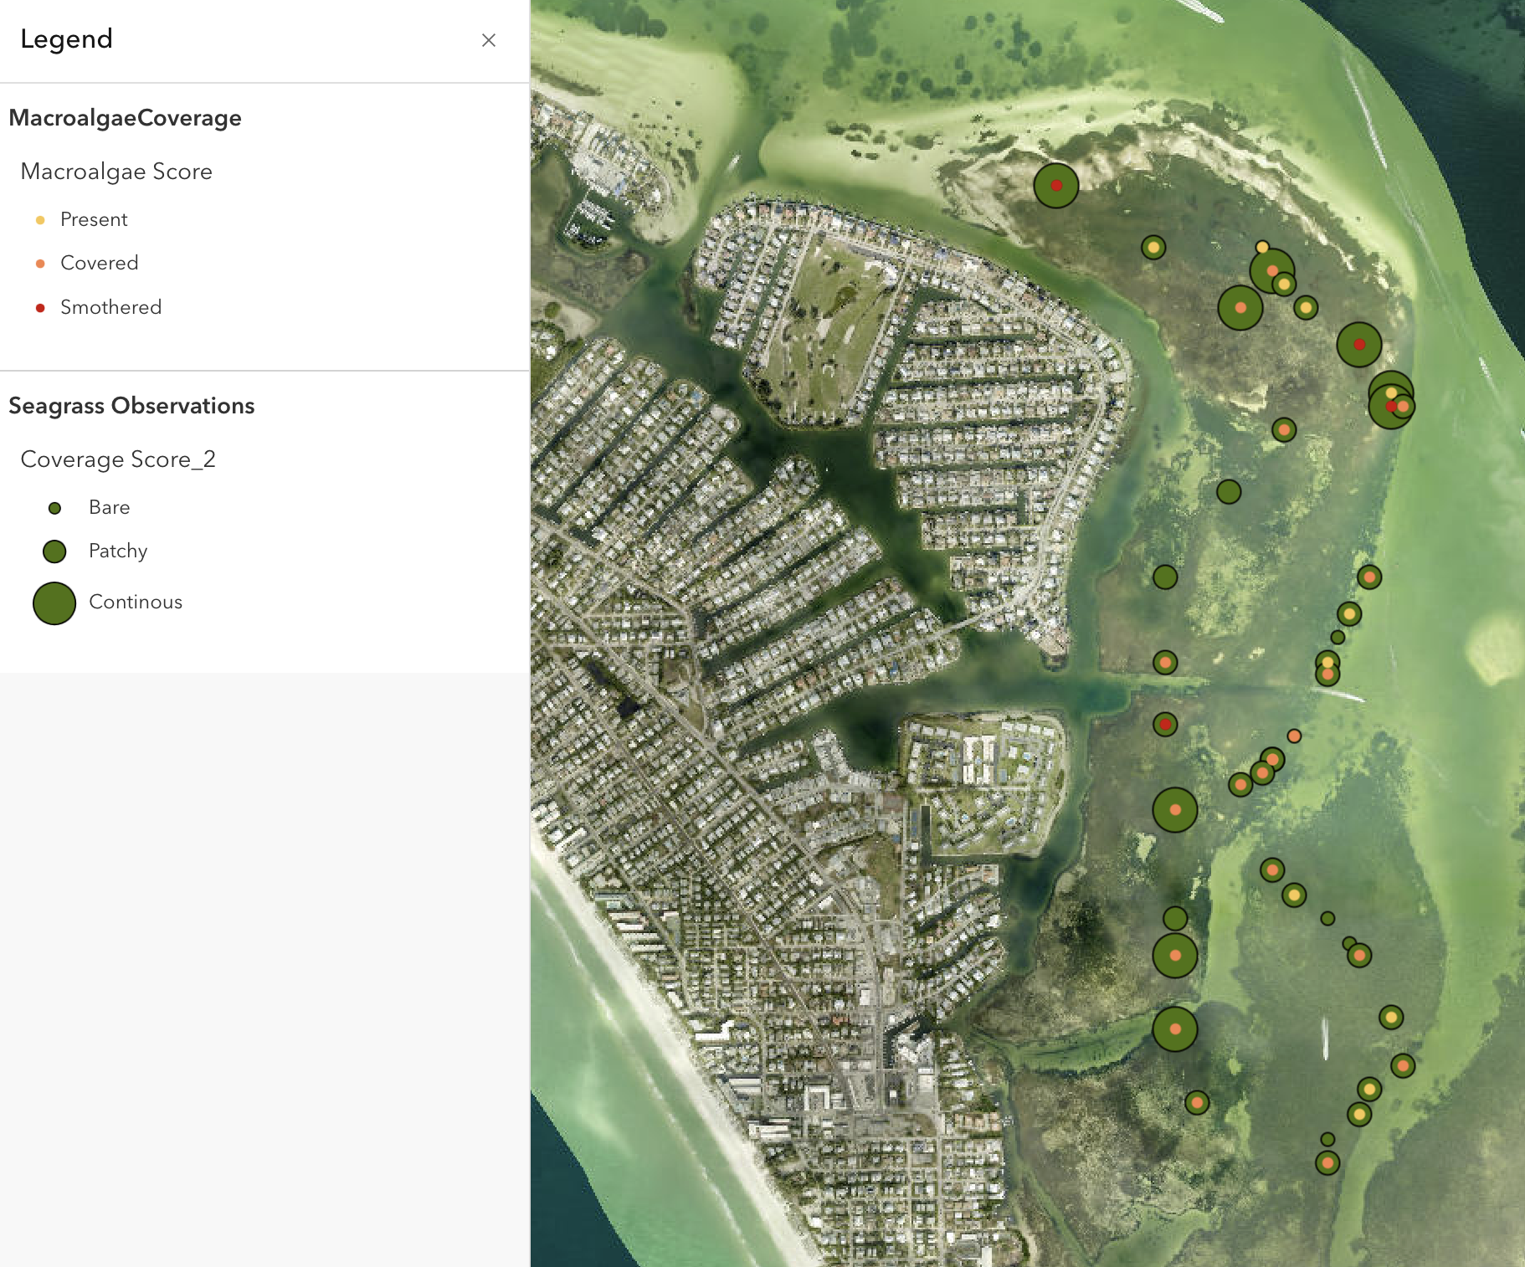This screenshot has width=1525, height=1267.
Task: Click the red Smothered legend dot
Action: (x=40, y=308)
